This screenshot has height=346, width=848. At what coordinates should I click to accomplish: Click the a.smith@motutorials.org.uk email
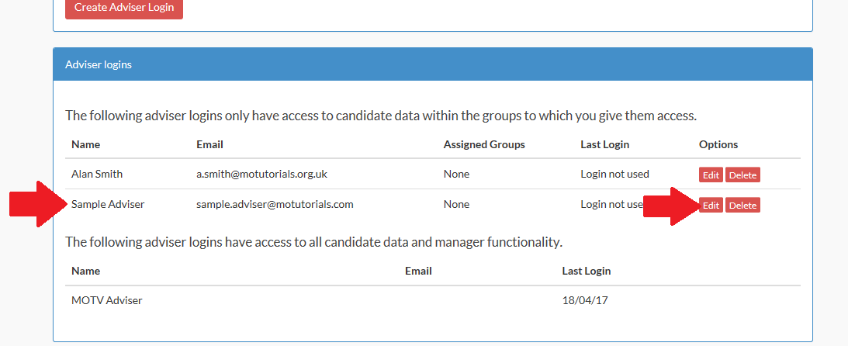click(261, 174)
